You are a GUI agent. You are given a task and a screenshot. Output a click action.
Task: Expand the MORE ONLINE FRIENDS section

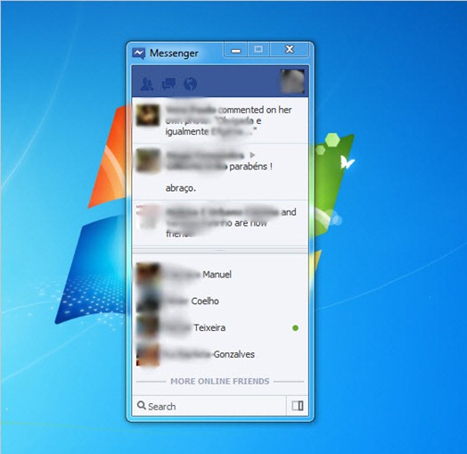[x=220, y=381]
